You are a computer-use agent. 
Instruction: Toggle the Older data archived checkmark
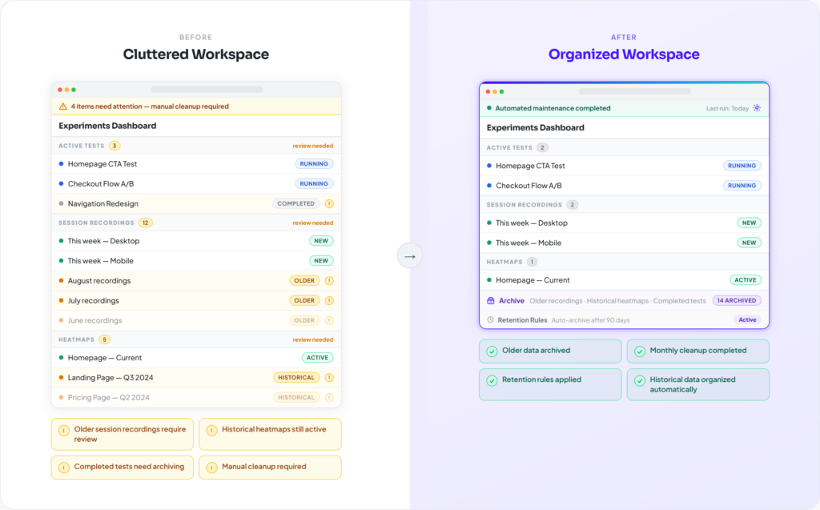492,351
